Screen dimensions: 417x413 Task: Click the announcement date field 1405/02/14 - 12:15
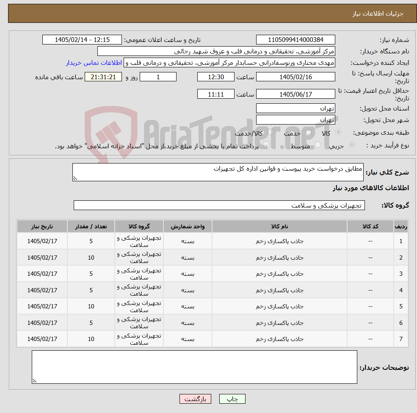82,40
